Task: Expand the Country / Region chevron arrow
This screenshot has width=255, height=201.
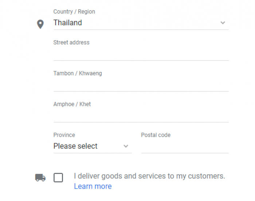Action: [x=223, y=23]
